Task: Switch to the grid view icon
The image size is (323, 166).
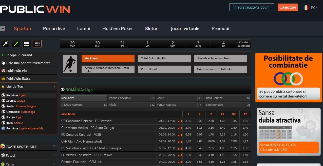Action: [x=37, y=44]
